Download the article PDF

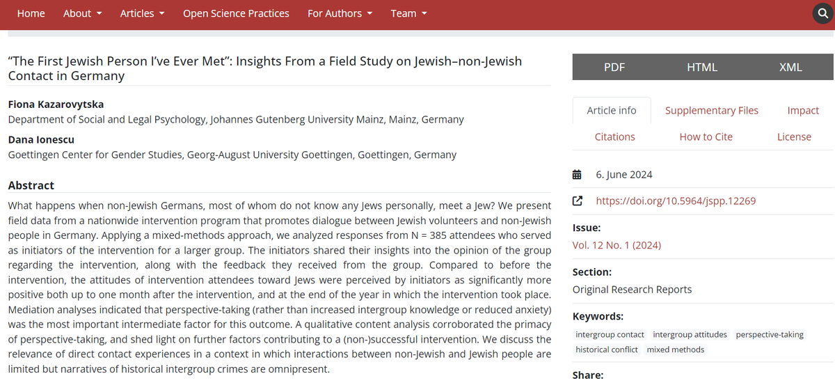tap(614, 67)
